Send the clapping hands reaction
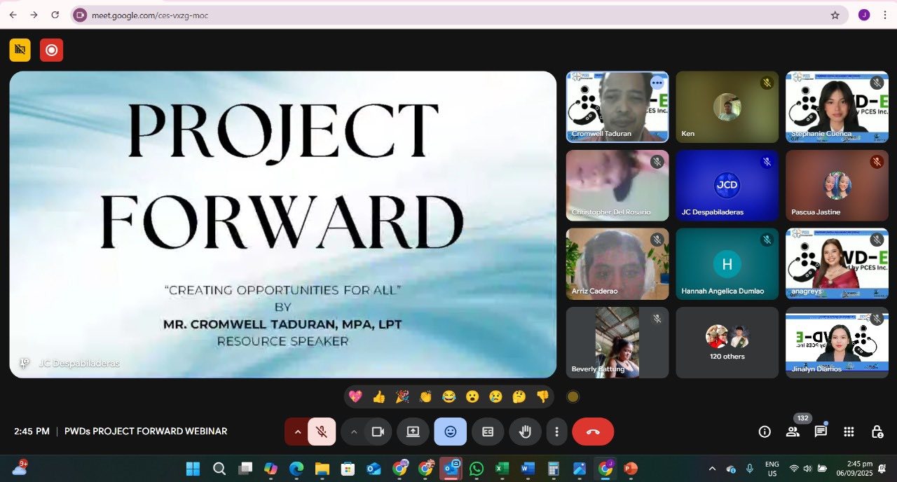 425,397
